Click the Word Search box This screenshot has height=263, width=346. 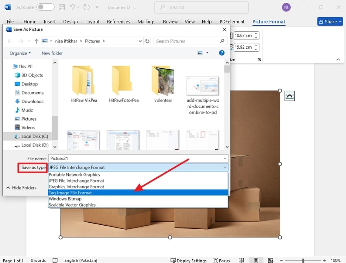tap(201, 7)
